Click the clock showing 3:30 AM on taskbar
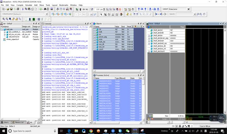The width and height of the screenshot is (227, 134). [214, 131]
